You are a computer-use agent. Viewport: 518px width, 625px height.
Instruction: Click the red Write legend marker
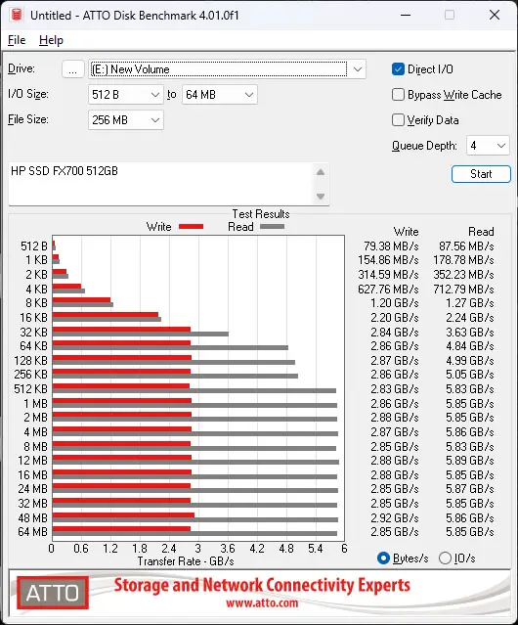[x=192, y=227]
